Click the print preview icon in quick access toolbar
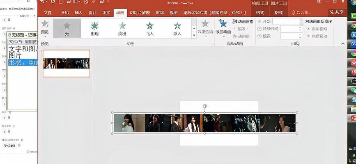Screen dimensions: 356x164 (x=86, y=1)
